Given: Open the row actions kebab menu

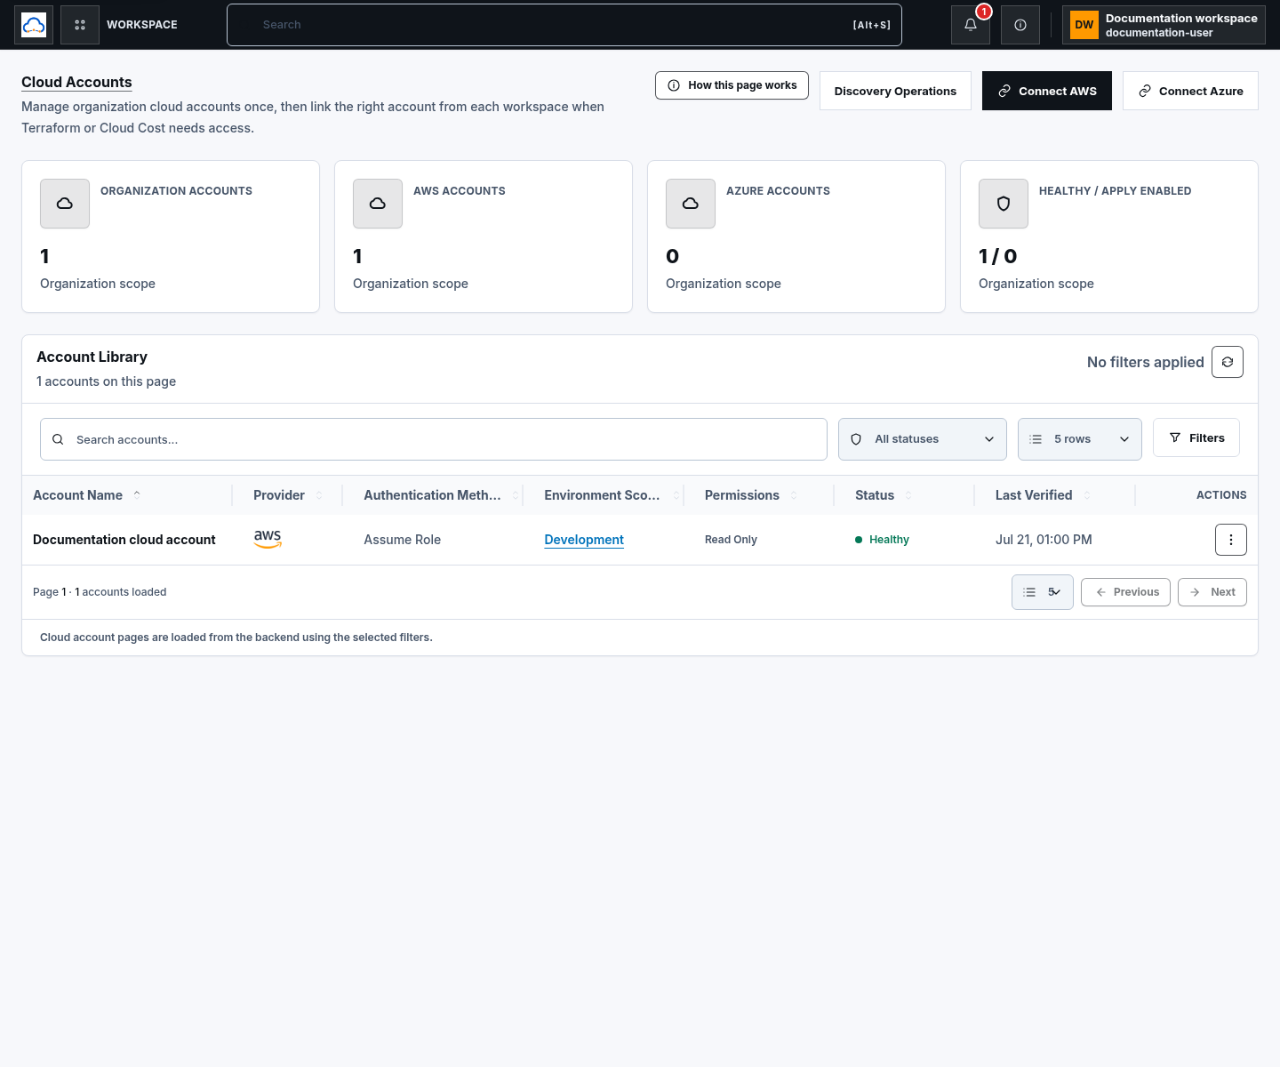Looking at the screenshot, I should (x=1231, y=540).
